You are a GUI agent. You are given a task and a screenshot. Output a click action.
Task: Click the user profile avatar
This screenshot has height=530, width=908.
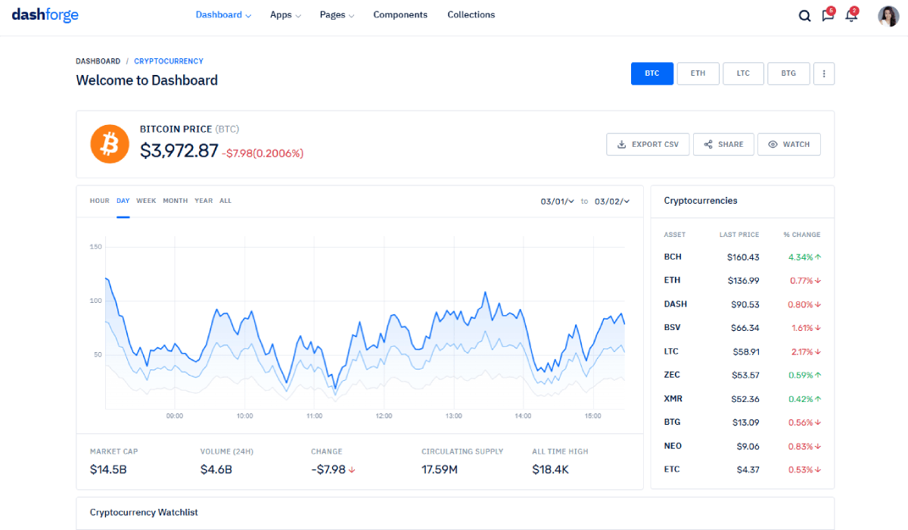click(x=888, y=16)
